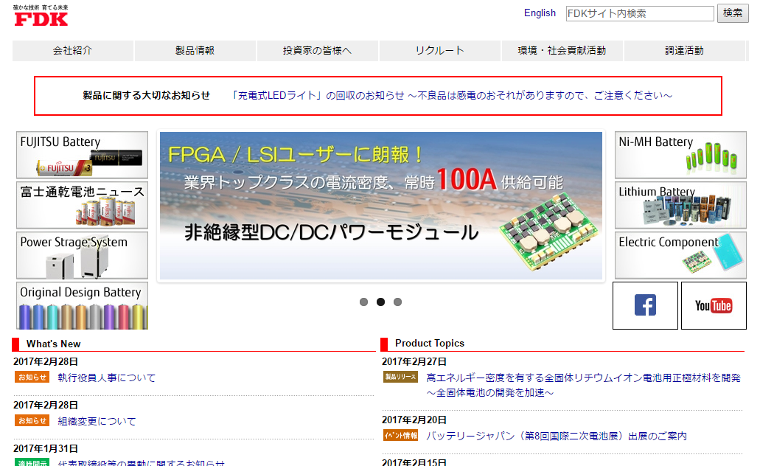Open the 富士通乾電池ニュース banner
Screen dimensions: 760x466
tap(82, 205)
